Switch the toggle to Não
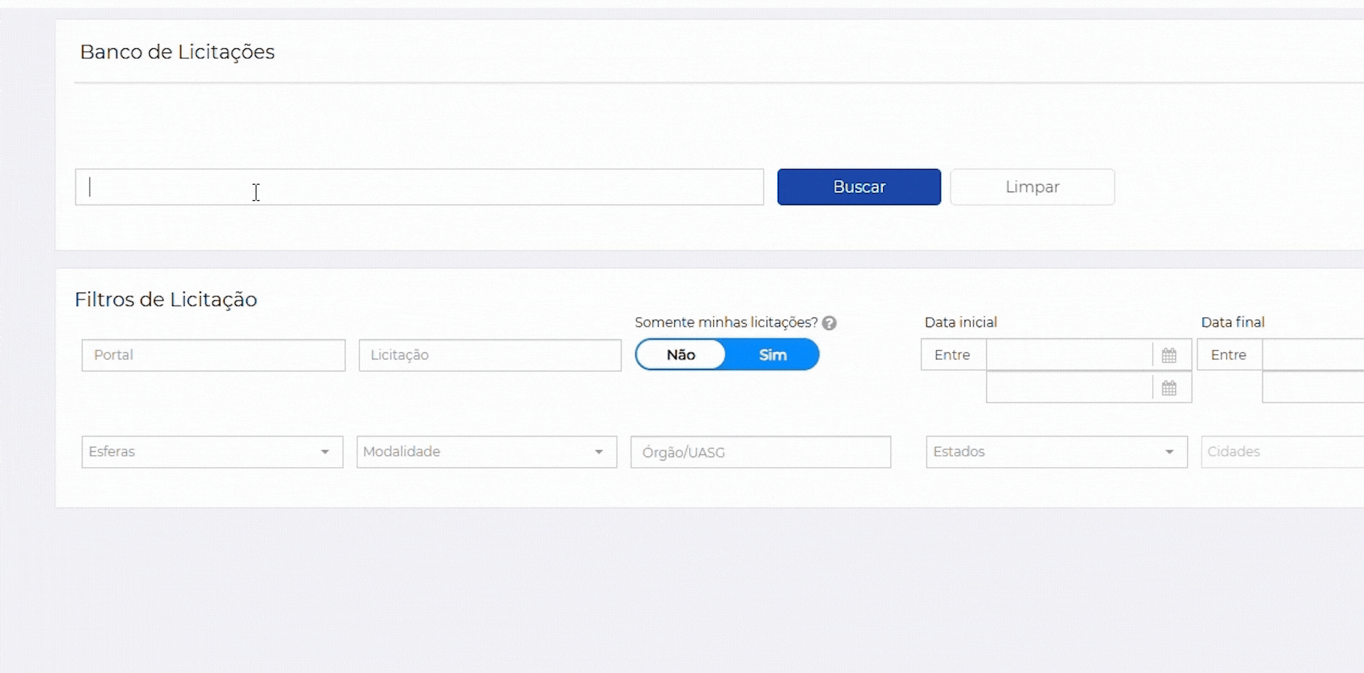The width and height of the screenshot is (1364, 673). pyautogui.click(x=681, y=355)
